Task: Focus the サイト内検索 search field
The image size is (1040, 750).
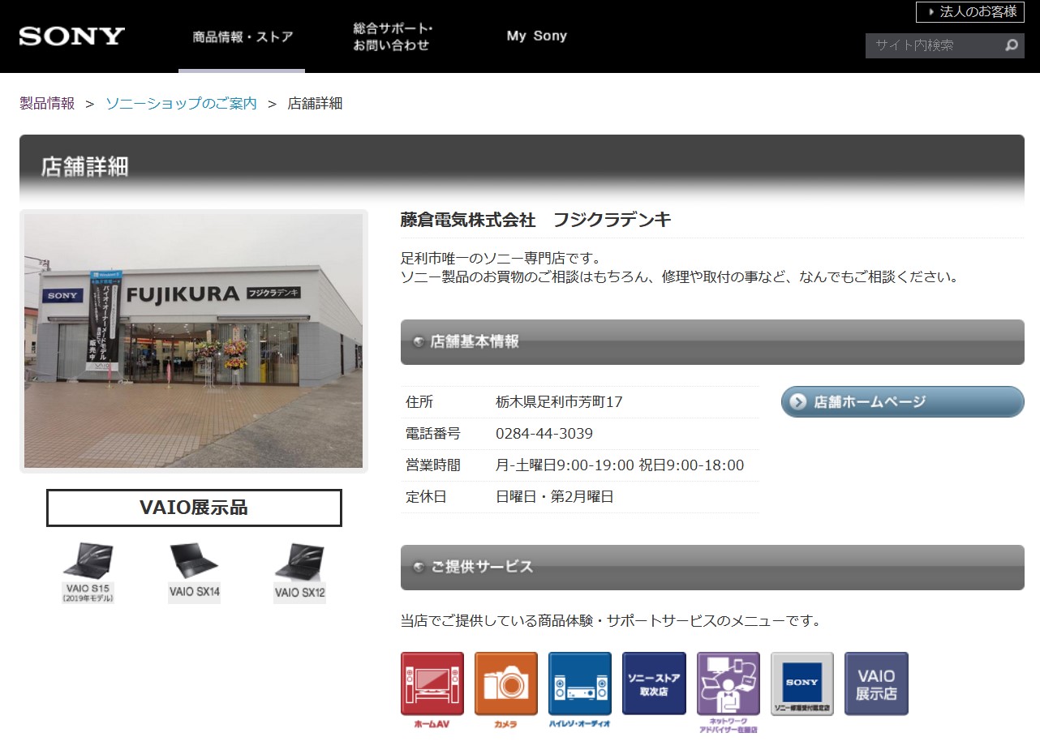Action: click(x=933, y=45)
